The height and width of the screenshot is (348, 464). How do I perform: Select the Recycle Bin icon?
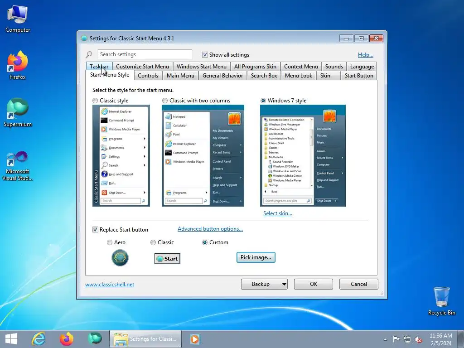(x=441, y=301)
